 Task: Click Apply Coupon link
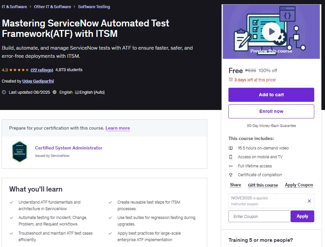click(x=299, y=185)
